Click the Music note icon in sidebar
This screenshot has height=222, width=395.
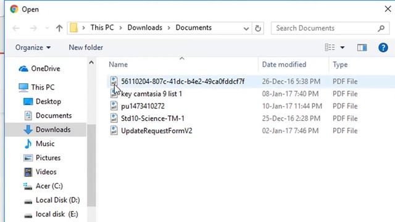[x=28, y=144]
